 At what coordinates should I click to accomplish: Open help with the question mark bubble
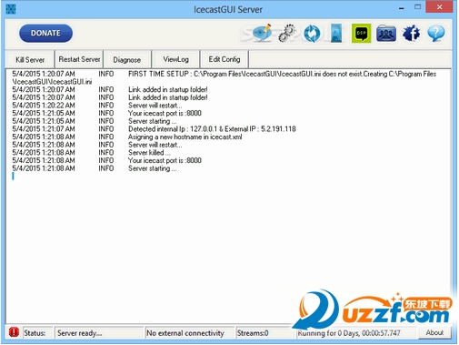[436, 33]
